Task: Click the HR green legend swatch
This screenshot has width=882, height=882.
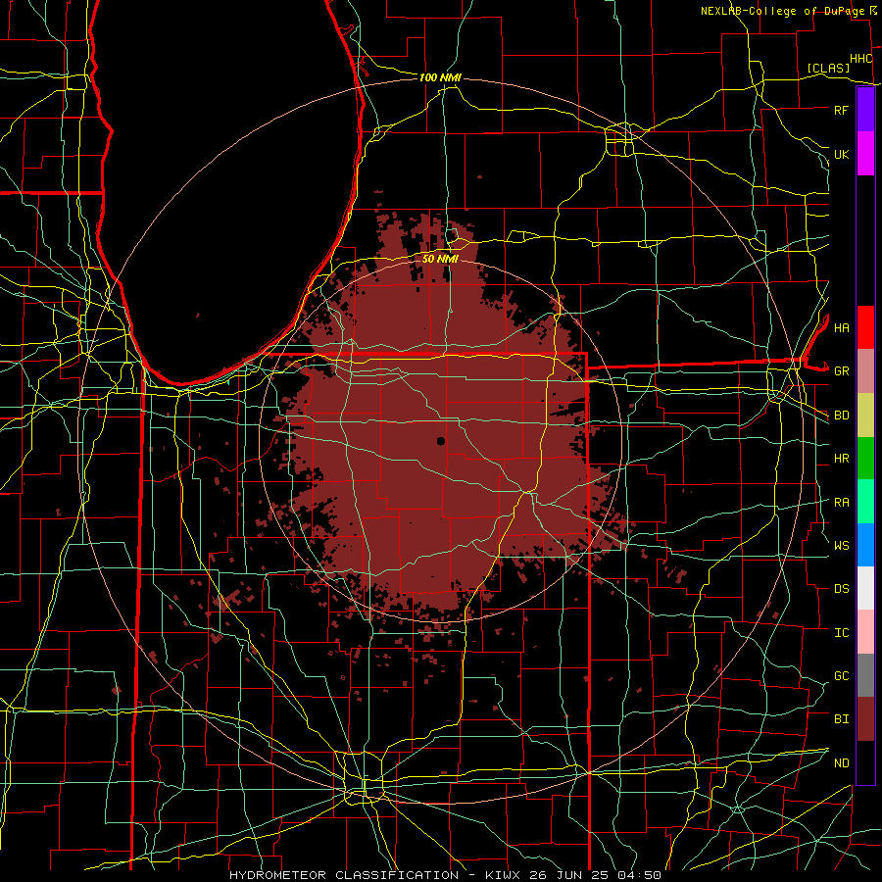Action: tap(865, 458)
